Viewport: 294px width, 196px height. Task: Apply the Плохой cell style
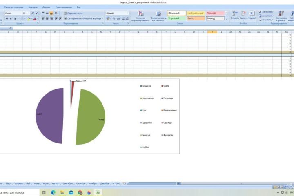215,13
